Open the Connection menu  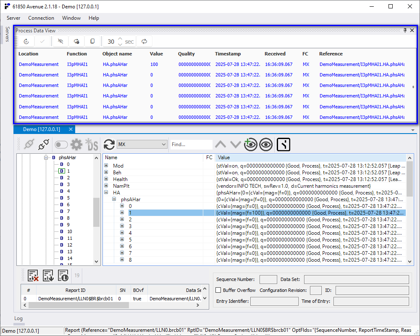click(41, 18)
